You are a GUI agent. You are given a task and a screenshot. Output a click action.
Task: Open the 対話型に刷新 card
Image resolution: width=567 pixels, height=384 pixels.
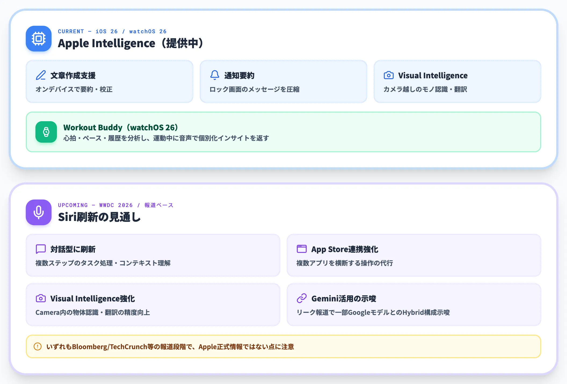(x=153, y=255)
